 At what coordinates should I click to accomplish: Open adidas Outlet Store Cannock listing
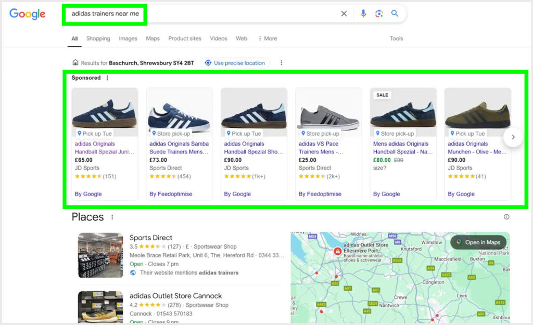(x=175, y=296)
